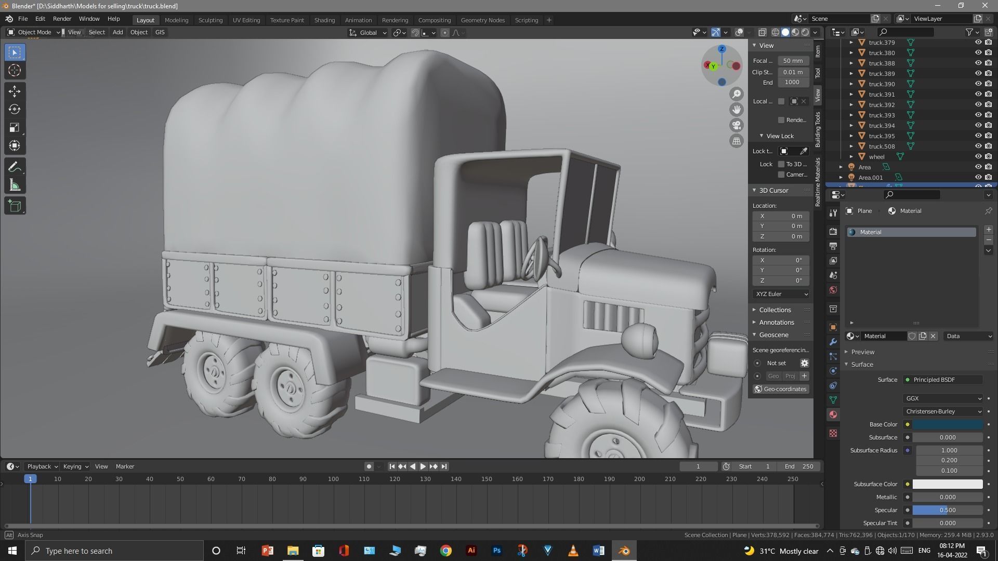Open Global transform orientation dropdown
Screen dimensions: 998x561
coord(368,33)
